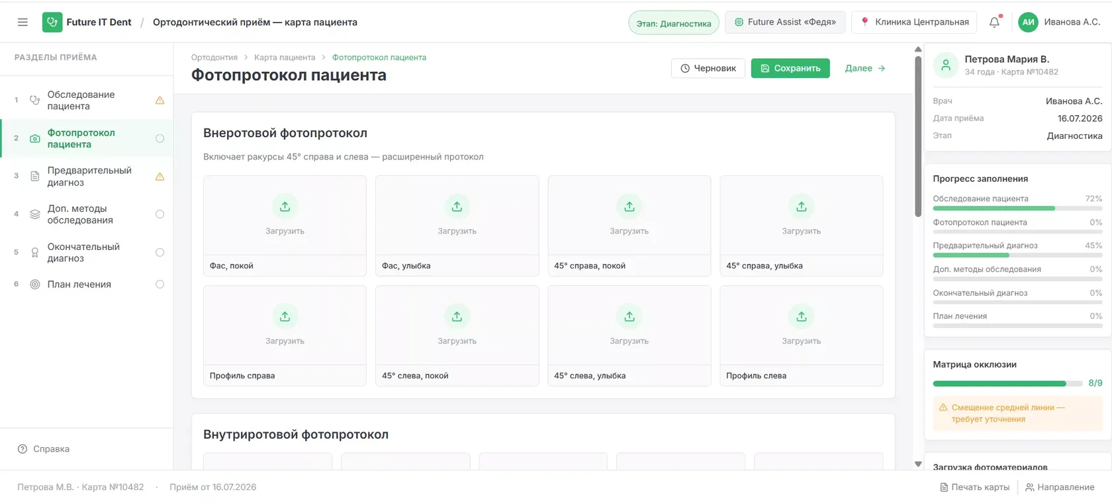This screenshot has width=1112, height=504.
Task: Click the Черновик draft button
Action: coord(708,68)
